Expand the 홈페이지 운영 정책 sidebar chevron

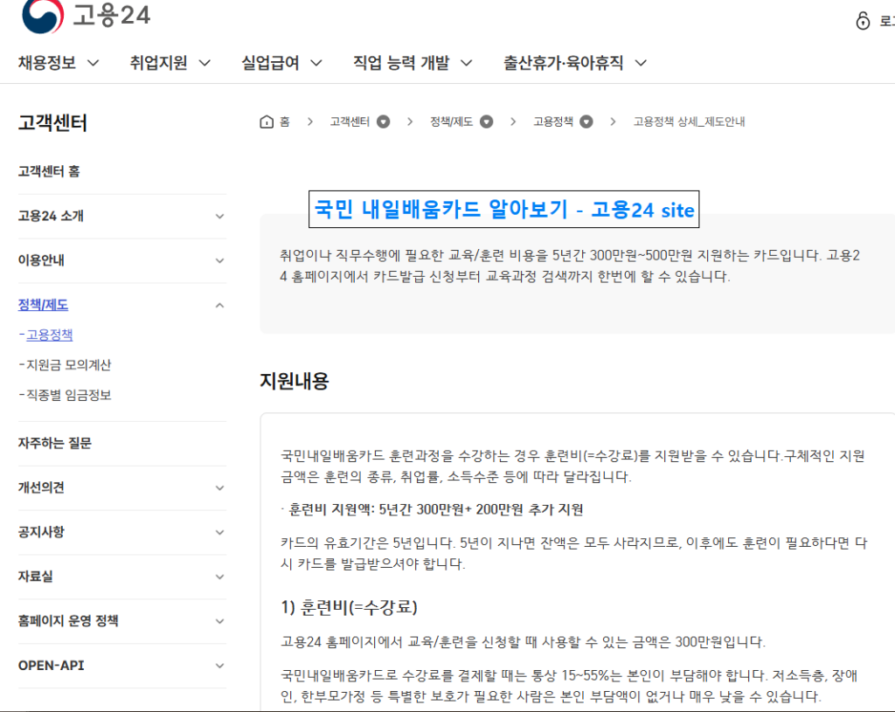pyautogui.click(x=219, y=621)
